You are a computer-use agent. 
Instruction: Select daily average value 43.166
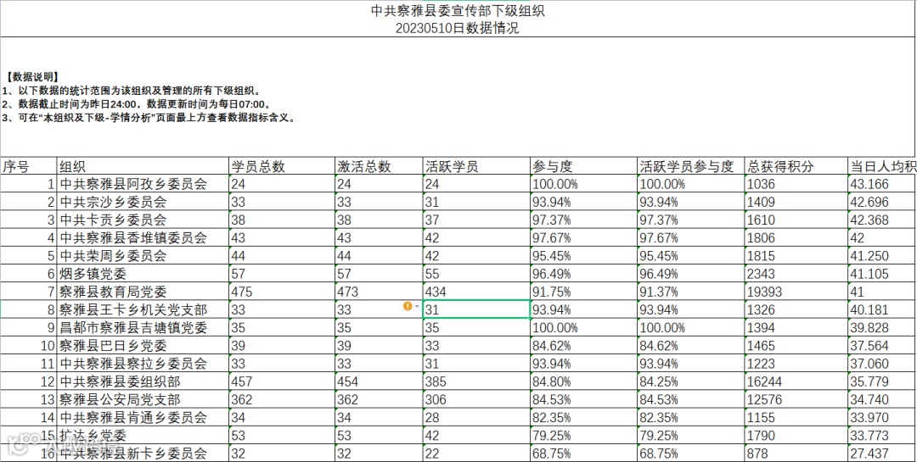882,185
